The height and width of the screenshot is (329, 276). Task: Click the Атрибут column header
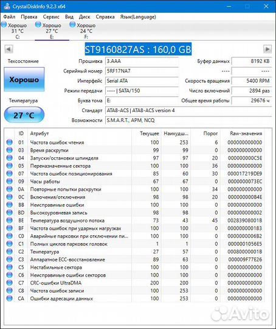tap(80, 133)
